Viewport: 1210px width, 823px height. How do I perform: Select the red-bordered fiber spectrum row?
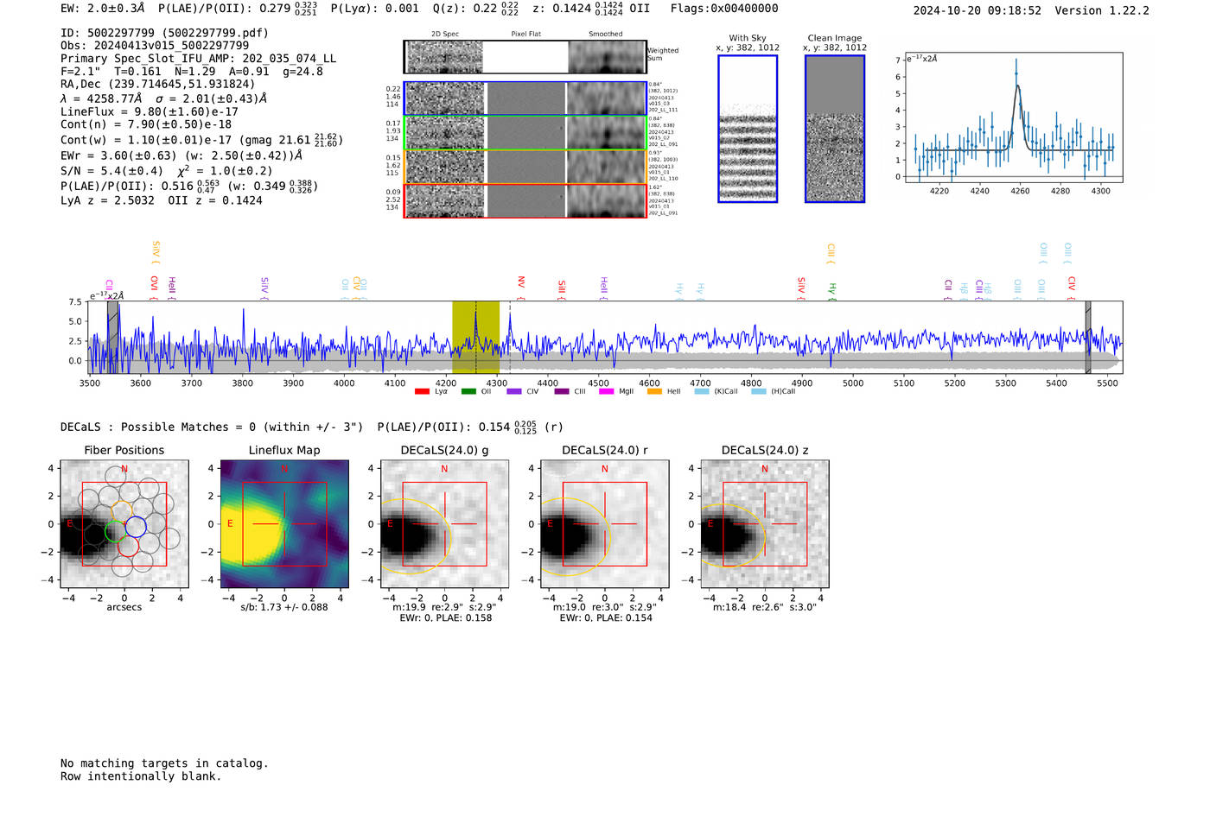point(525,200)
